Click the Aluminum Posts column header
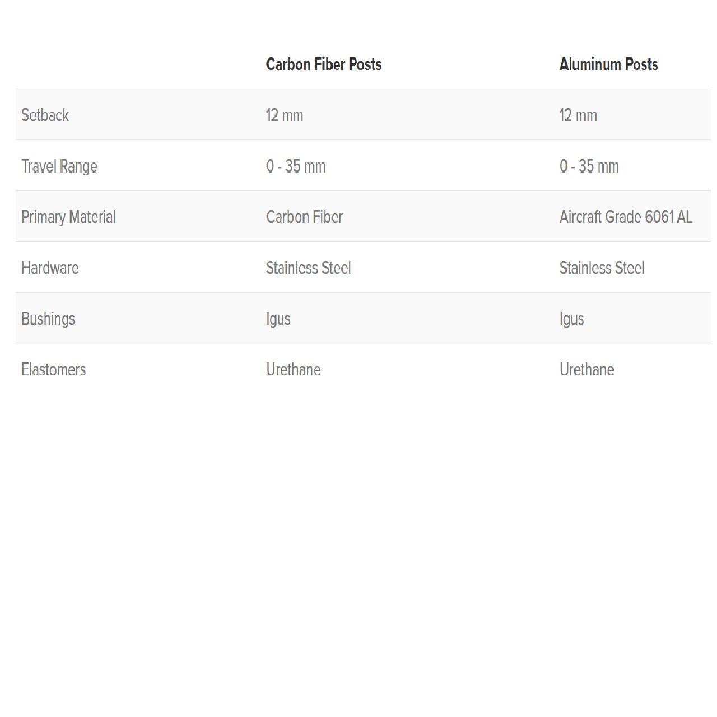717x717 pixels. click(608, 64)
